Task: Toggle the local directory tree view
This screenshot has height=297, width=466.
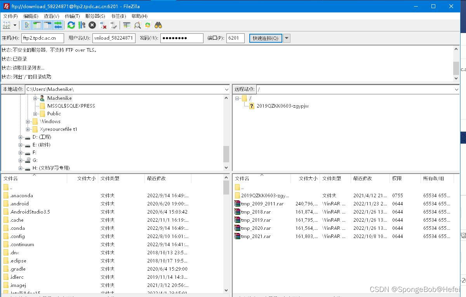Action: click(37, 25)
